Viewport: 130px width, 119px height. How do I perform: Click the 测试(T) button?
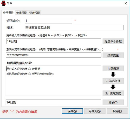pyautogui.click(x=113, y=102)
